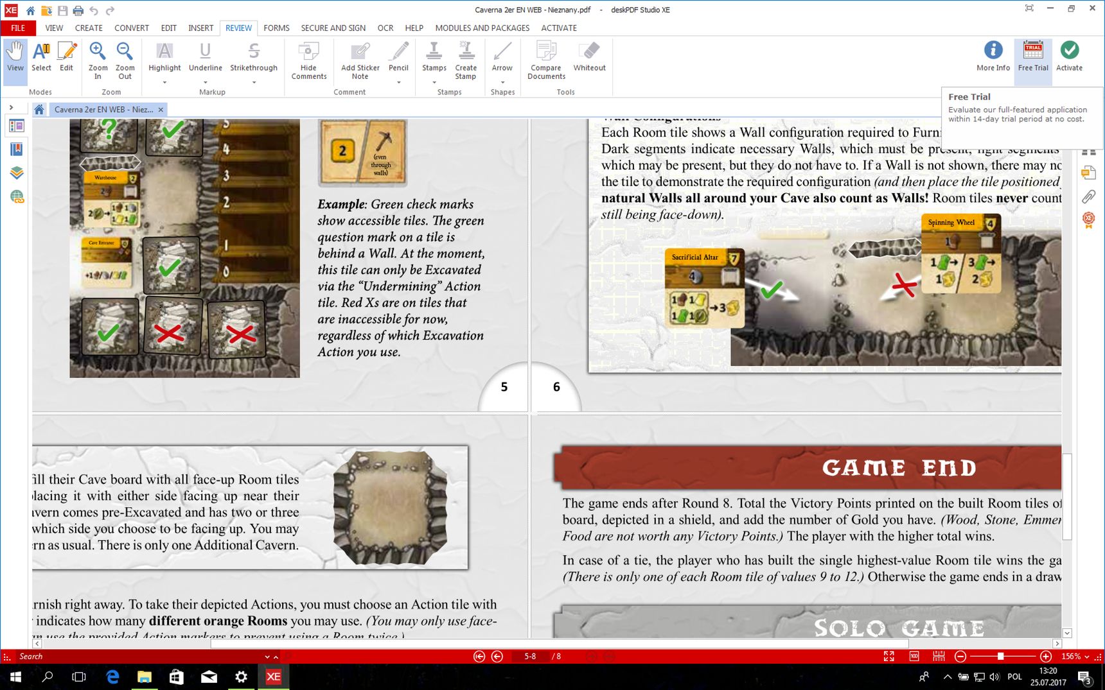
Task: Jump to first page arrow
Action: click(479, 657)
